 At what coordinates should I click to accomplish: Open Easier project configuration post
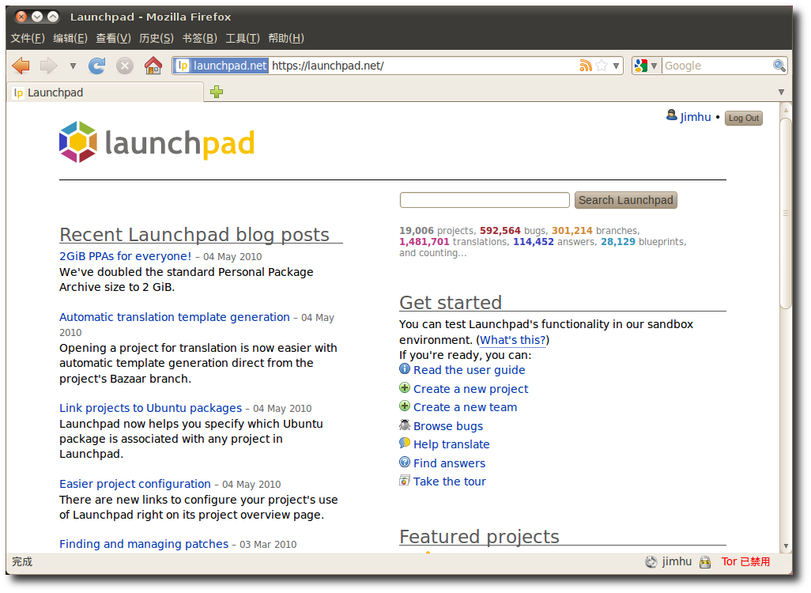coord(135,484)
